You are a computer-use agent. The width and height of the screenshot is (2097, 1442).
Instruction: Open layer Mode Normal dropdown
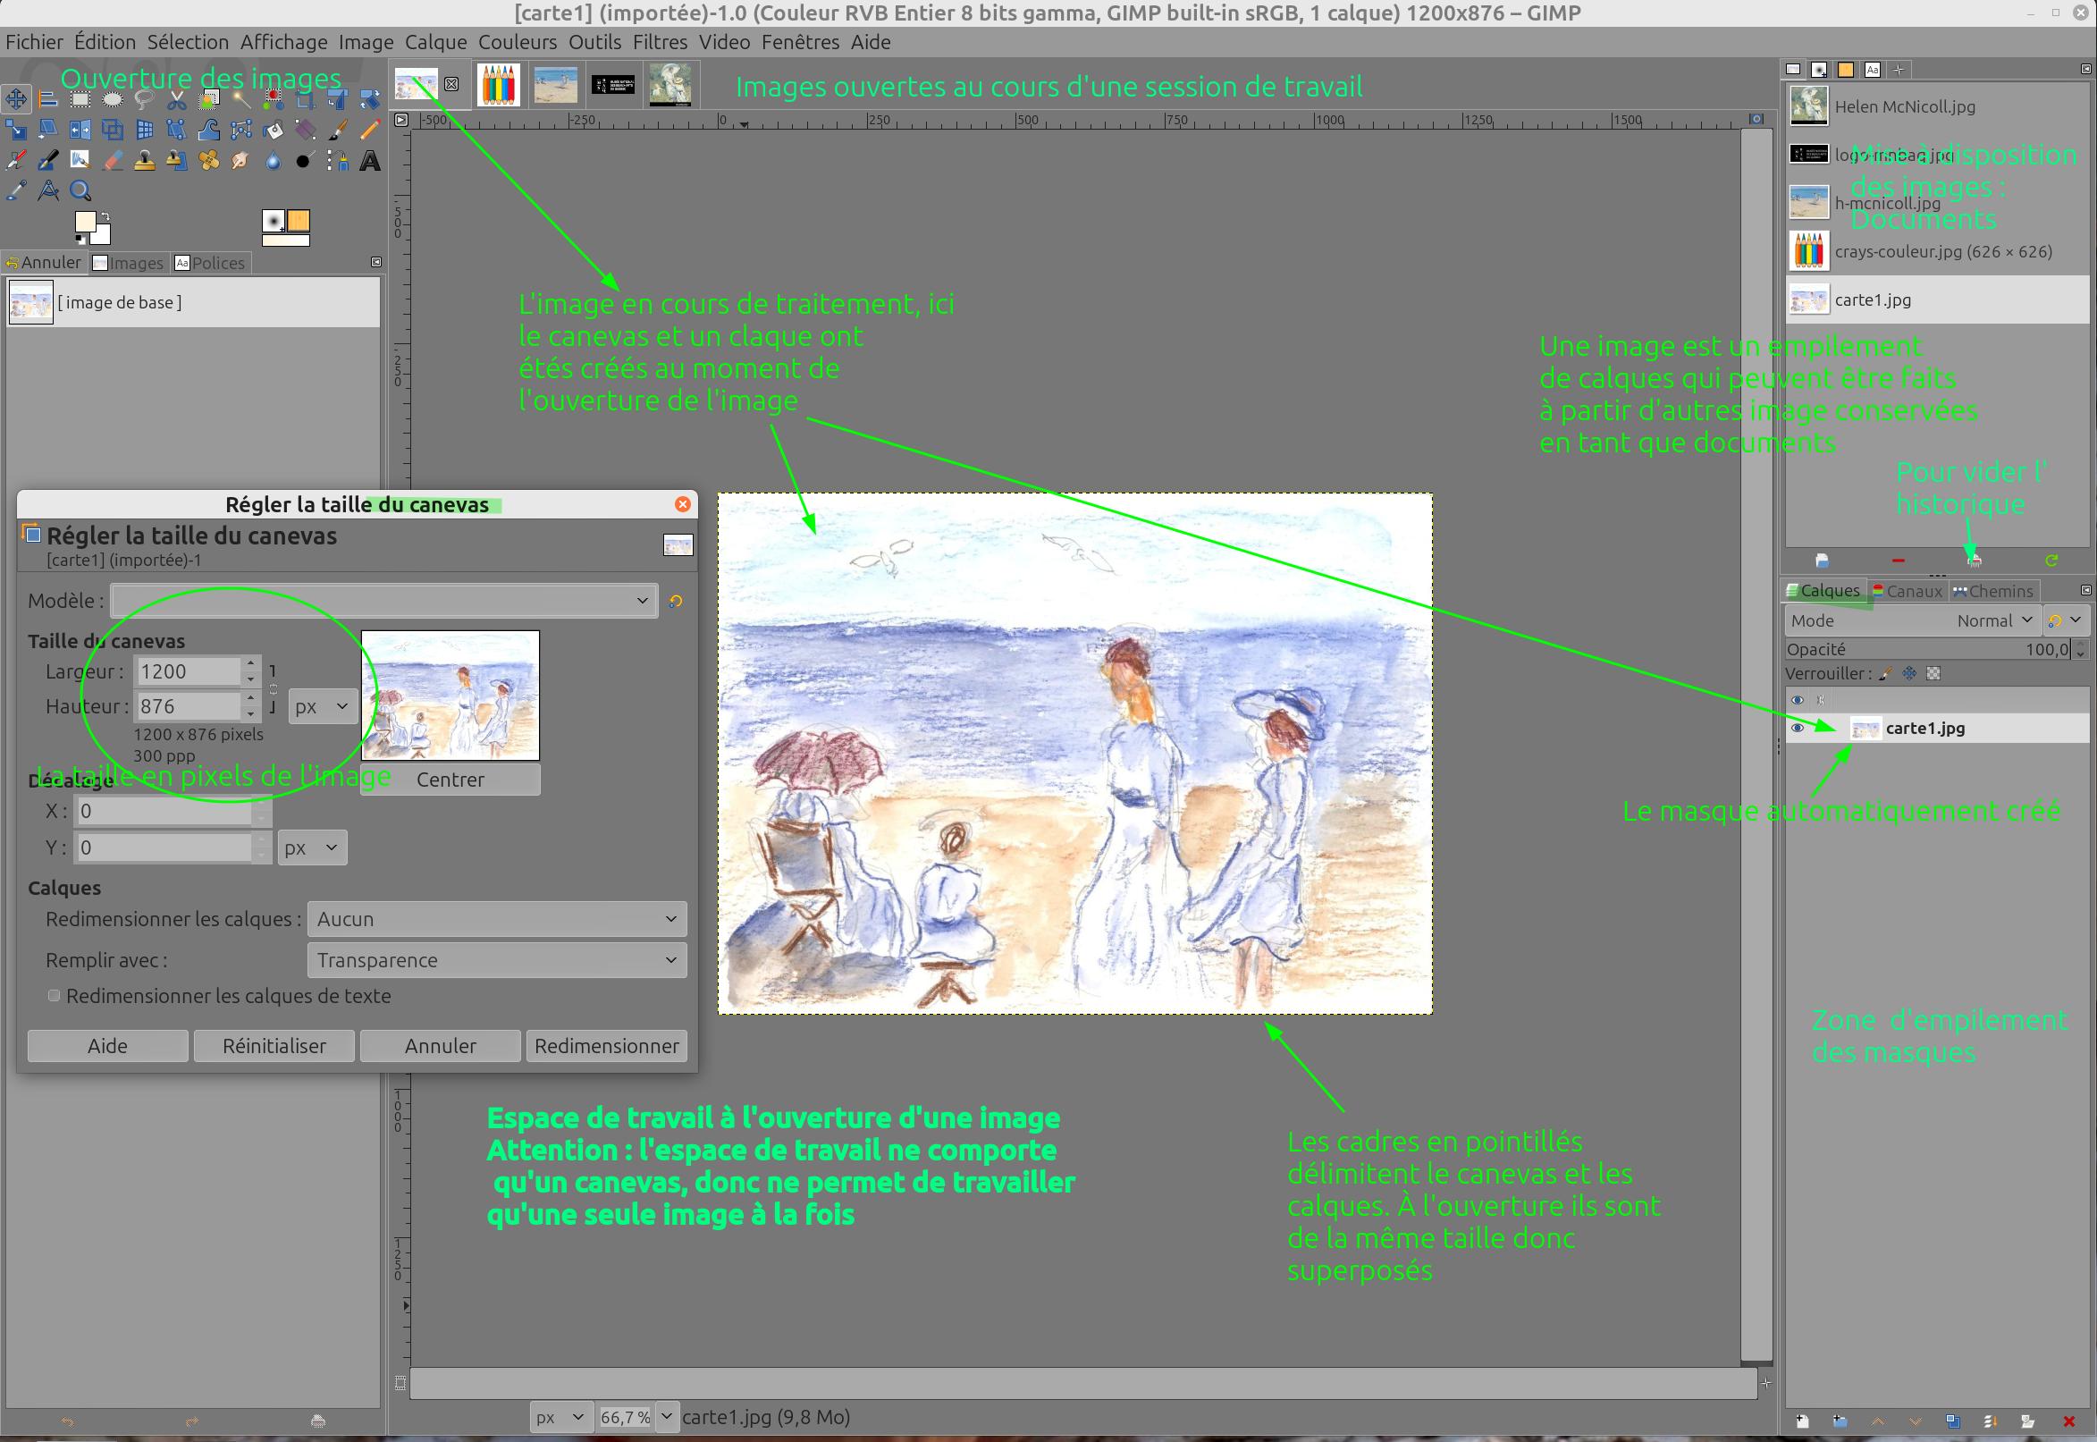[1912, 620]
